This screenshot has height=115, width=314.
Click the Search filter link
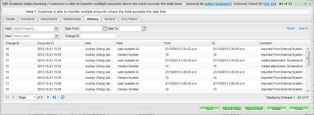303,28
